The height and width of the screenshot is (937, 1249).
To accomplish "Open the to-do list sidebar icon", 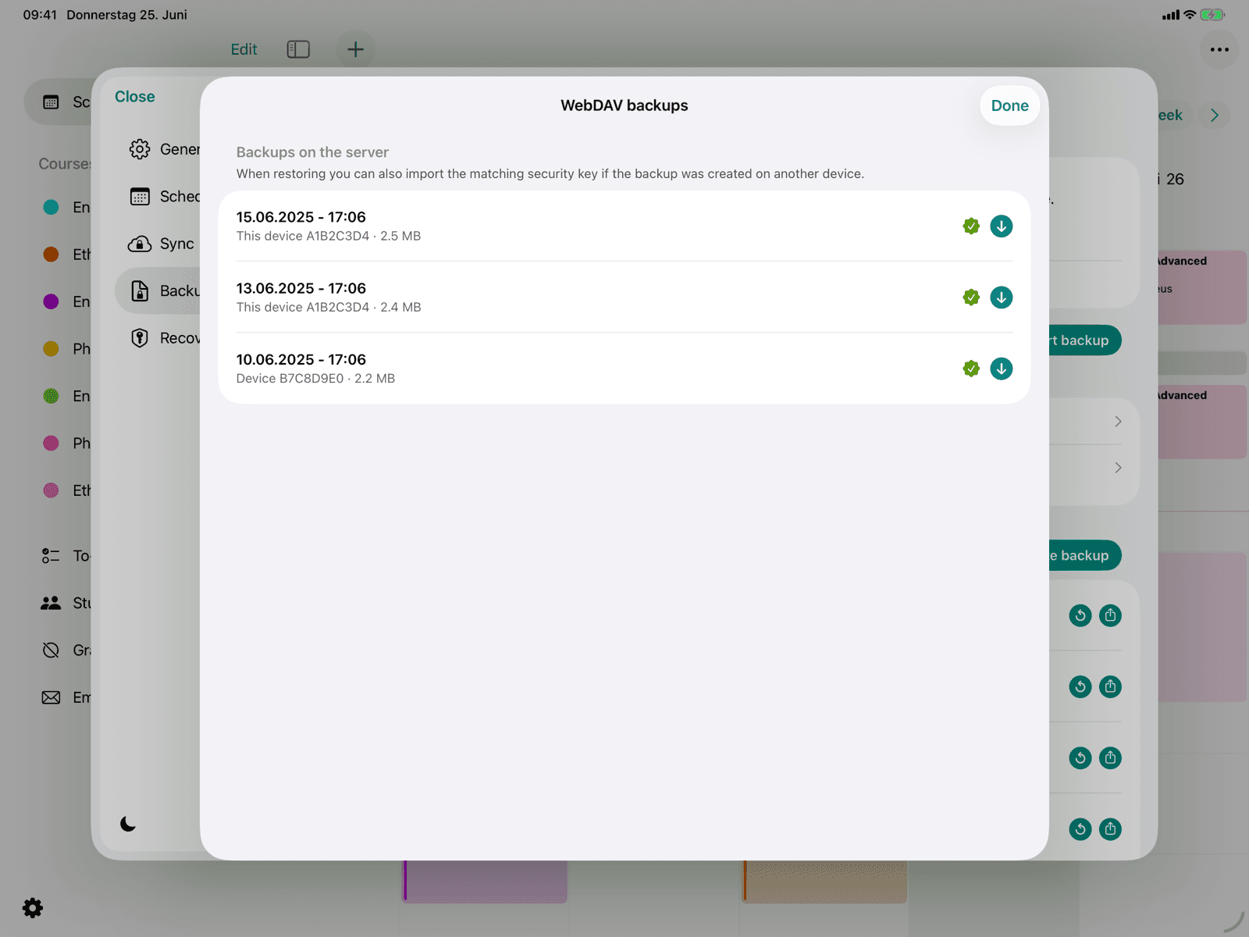I will (x=51, y=556).
